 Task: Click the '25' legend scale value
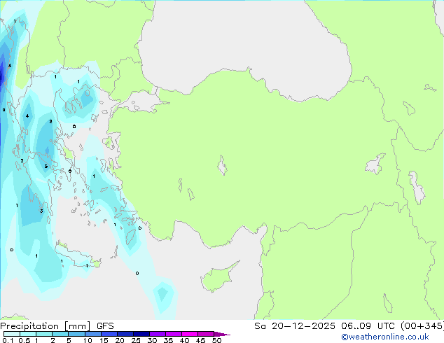136,340
